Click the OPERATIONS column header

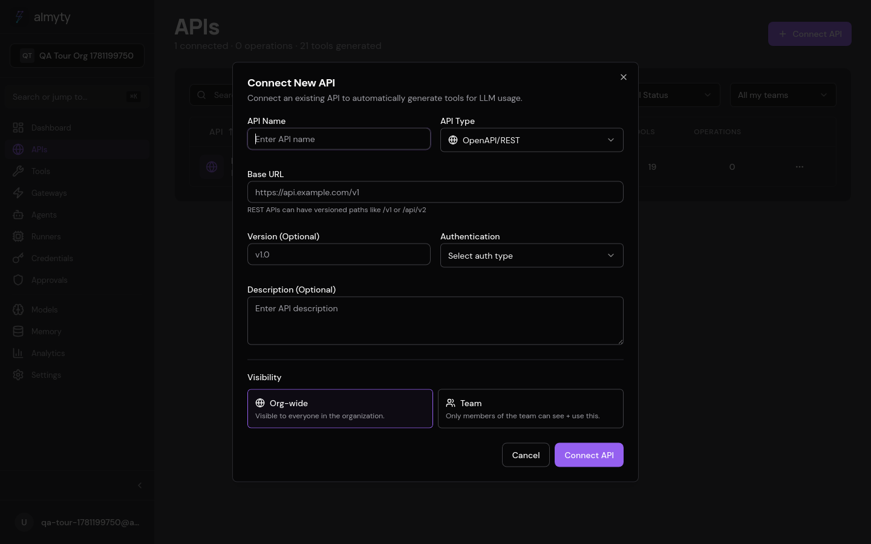[717, 132]
